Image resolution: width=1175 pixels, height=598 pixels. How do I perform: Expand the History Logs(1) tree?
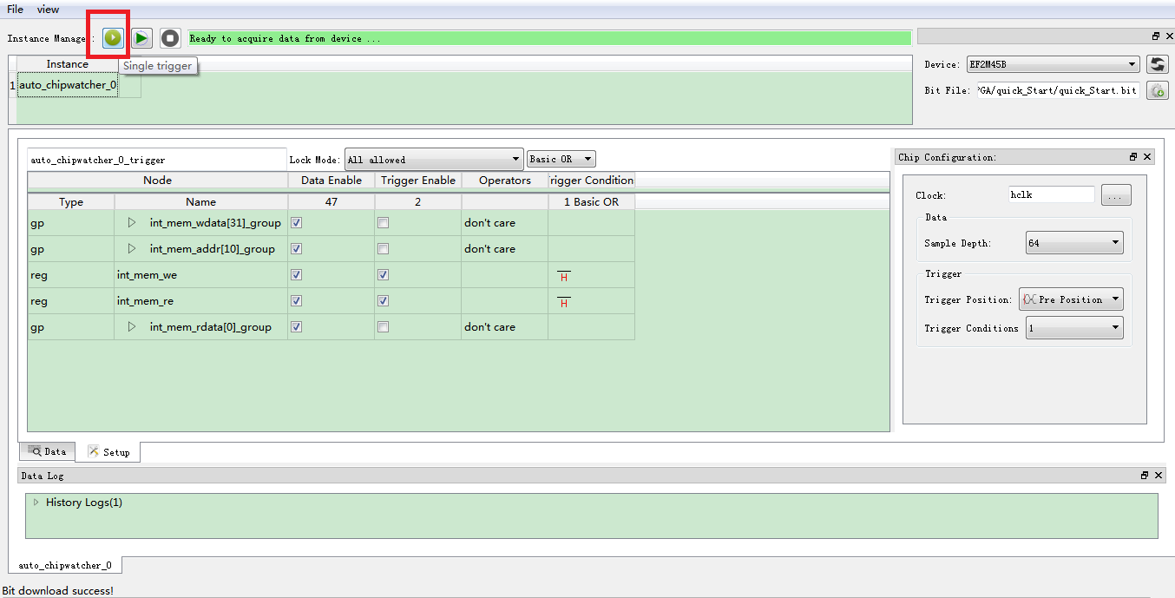coord(36,503)
